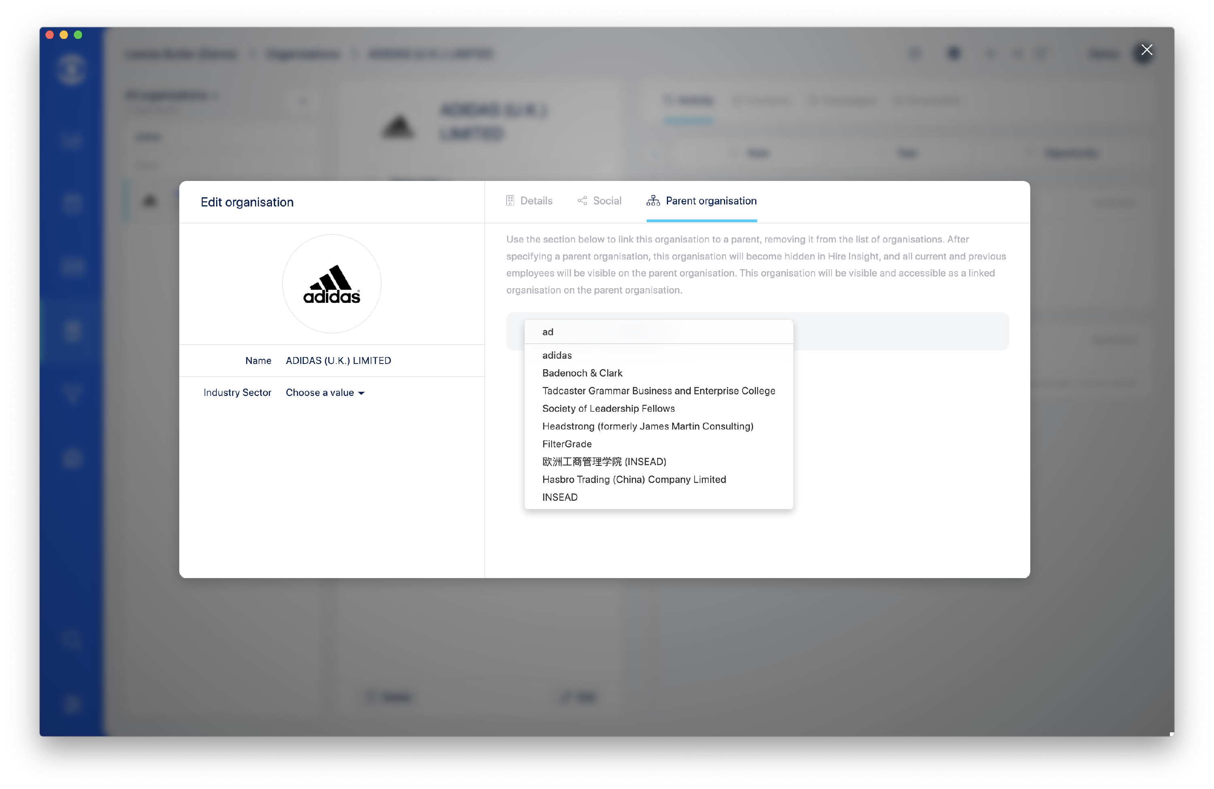The height and width of the screenshot is (789, 1214).
Task: Click the Details tab building icon
Action: click(509, 201)
